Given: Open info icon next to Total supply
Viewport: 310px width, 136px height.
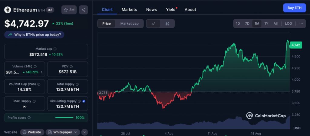Looking at the screenshot, I should tap(77, 84).
